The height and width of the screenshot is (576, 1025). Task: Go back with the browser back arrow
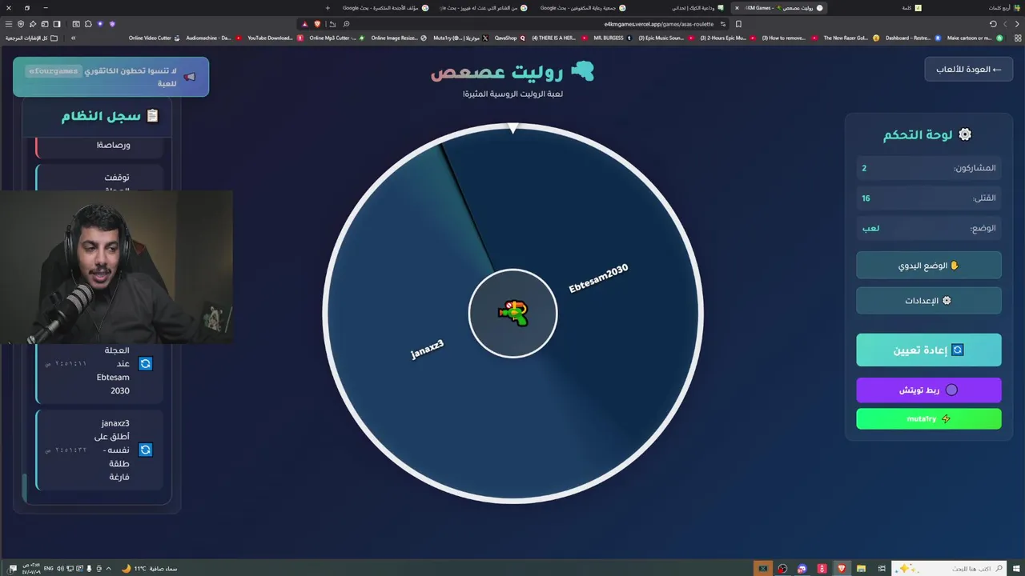coord(1017,24)
